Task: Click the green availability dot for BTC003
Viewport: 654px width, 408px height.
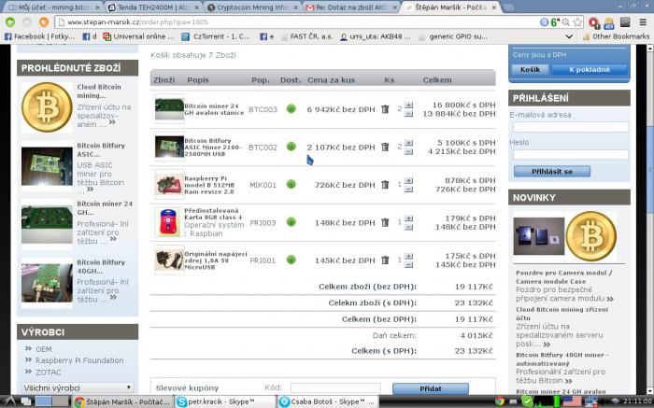Action: click(291, 109)
